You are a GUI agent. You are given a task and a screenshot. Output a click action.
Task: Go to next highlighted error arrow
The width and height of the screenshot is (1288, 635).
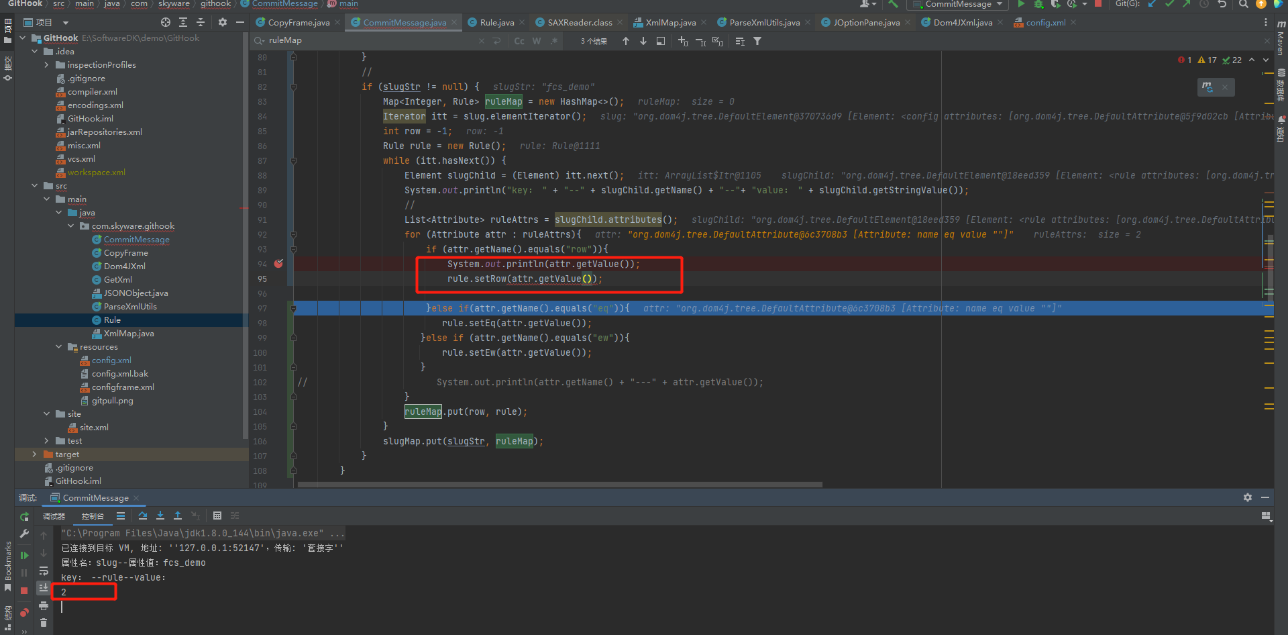coord(1266,60)
